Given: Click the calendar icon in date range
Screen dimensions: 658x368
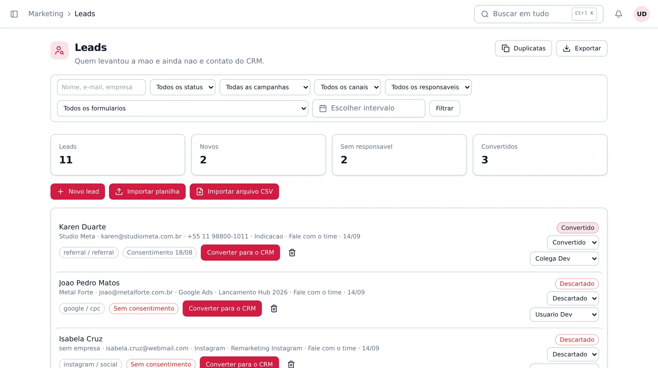Looking at the screenshot, I should pyautogui.click(x=323, y=108).
